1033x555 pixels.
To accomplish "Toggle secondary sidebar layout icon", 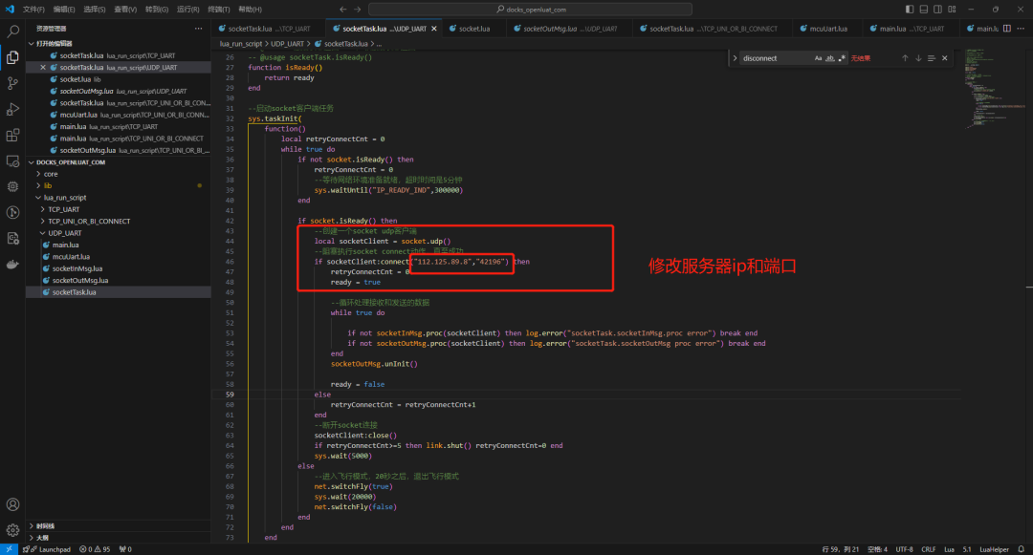I will coord(937,10).
